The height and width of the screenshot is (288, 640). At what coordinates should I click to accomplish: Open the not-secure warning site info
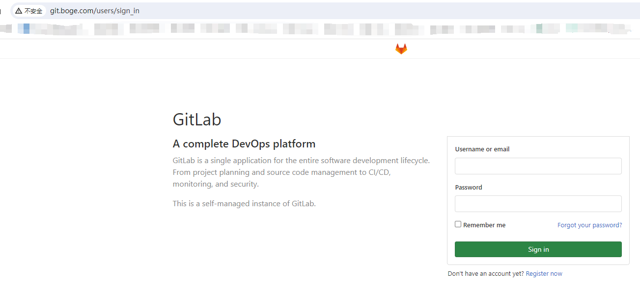point(29,11)
